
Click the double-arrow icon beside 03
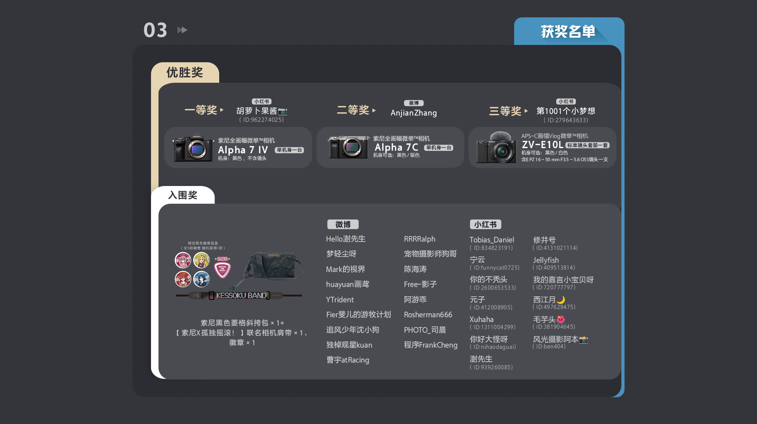pos(182,30)
